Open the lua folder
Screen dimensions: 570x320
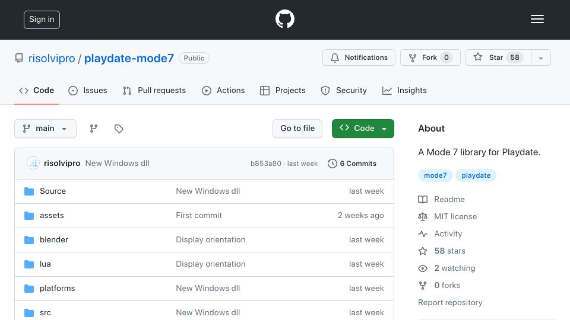[x=45, y=264]
